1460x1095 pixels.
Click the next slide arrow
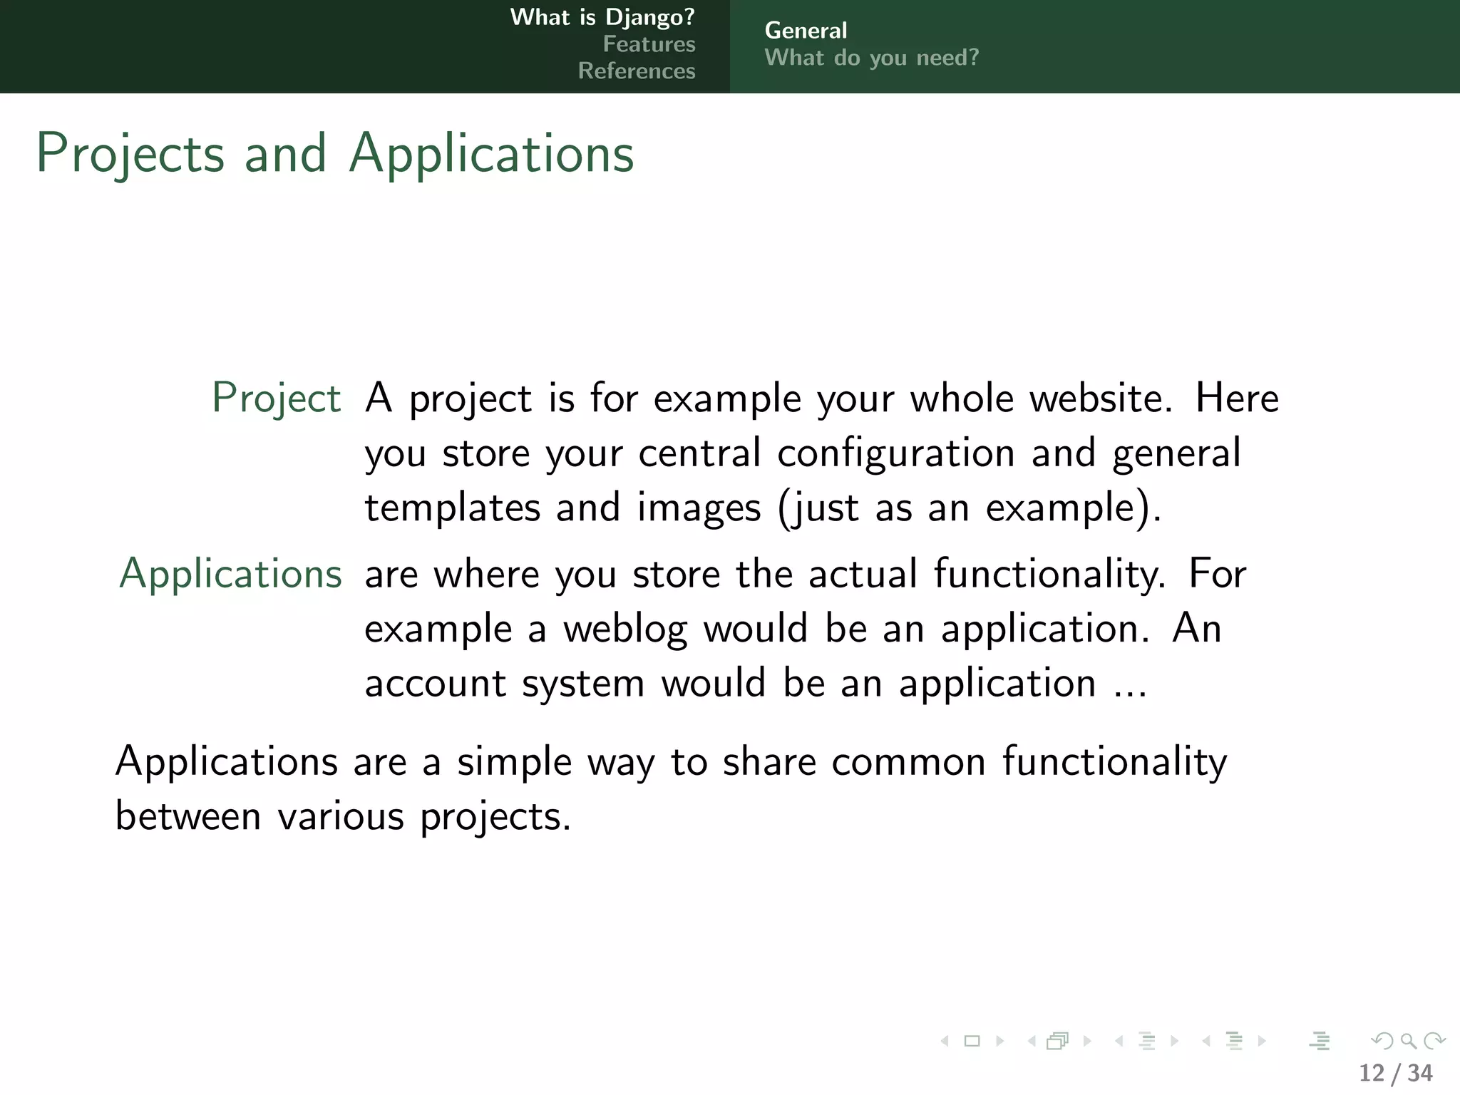pos(999,1042)
